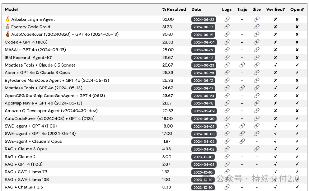Click the Logs column header
Screen dimensions: 309x191
point(227,9)
